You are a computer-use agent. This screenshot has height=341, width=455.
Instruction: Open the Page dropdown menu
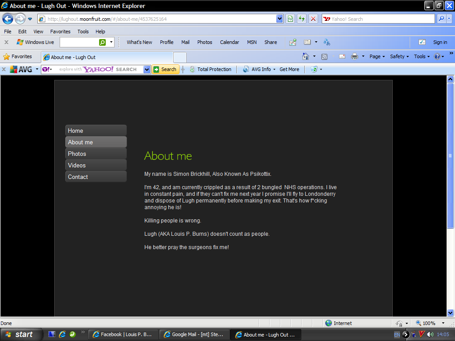pyautogui.click(x=377, y=56)
